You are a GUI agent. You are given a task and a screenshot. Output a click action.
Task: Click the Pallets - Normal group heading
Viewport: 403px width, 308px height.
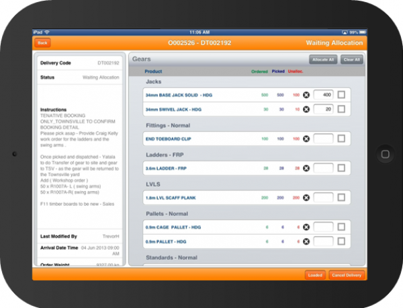tap(167, 214)
